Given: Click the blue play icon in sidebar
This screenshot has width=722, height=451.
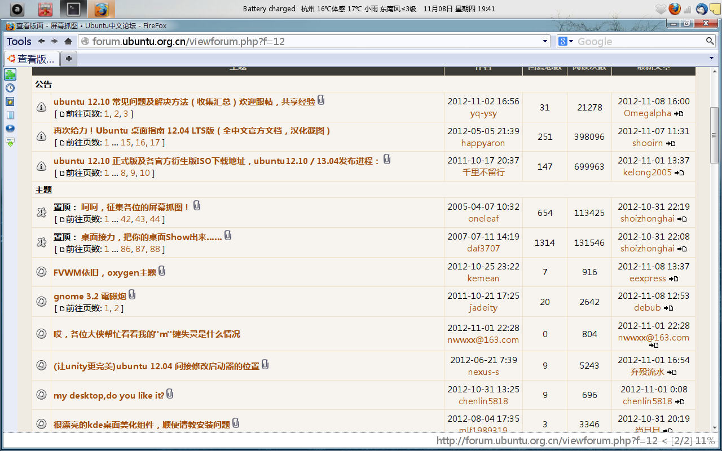Looking at the screenshot, I should click(x=10, y=129).
